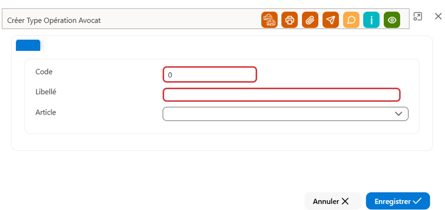
Task: Toggle visibility with the green eye icon
Action: [392, 20]
